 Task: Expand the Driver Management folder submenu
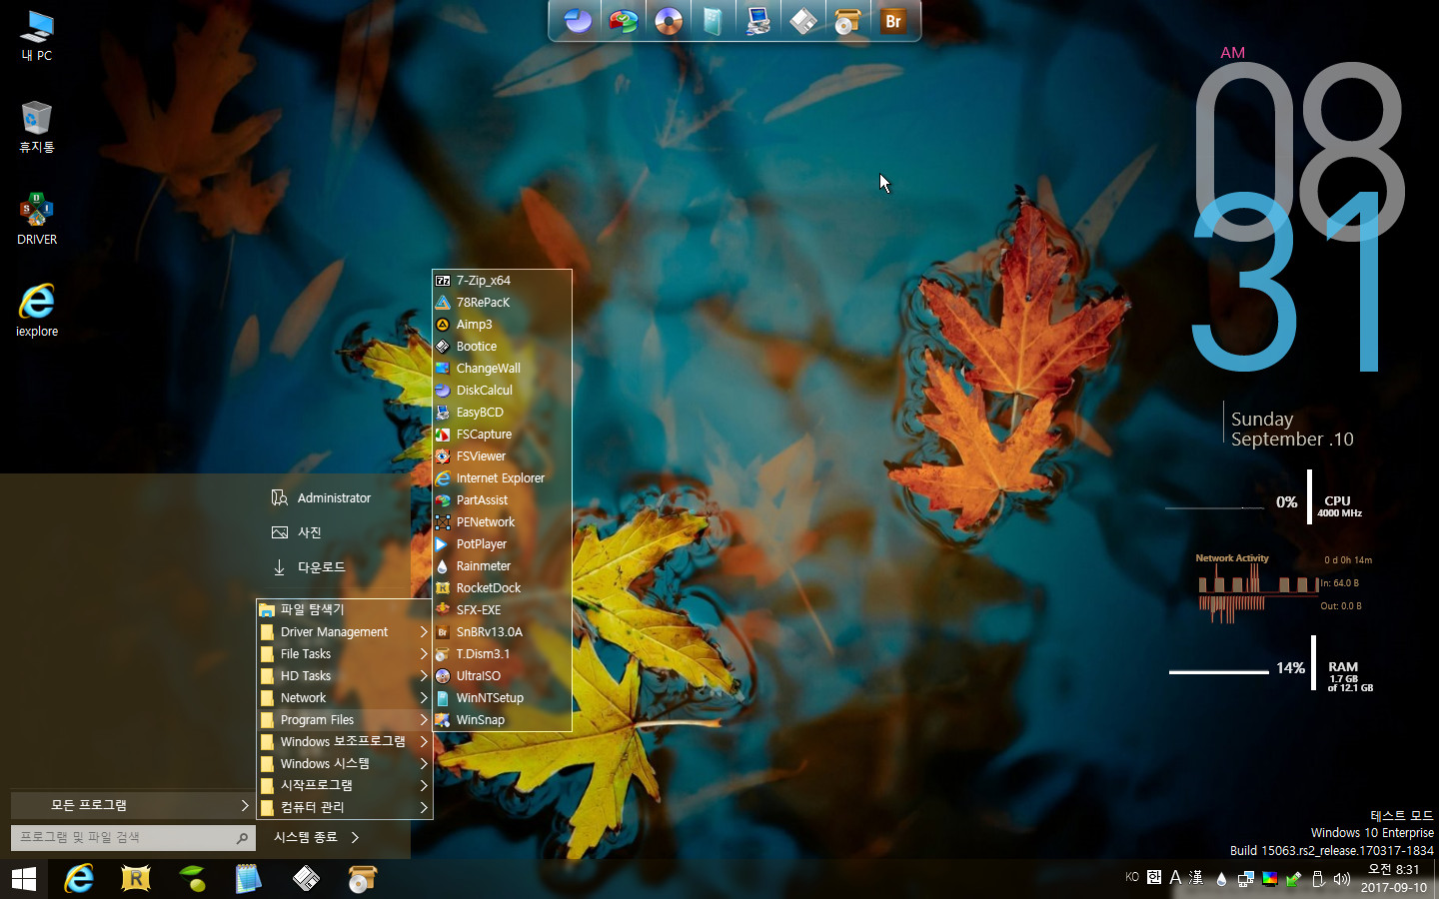pyautogui.click(x=345, y=632)
